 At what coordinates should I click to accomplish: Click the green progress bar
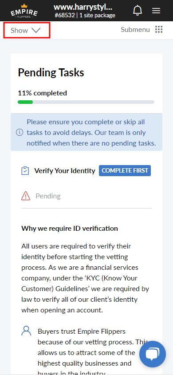tap(25, 102)
